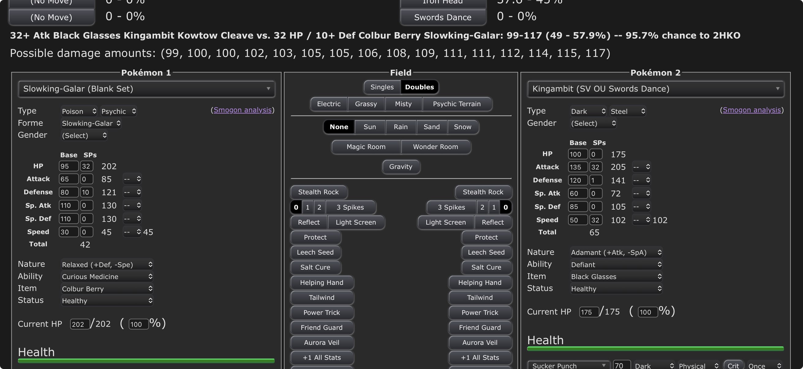The image size is (803, 369).
Task: Change Relaxed nature dropdown
Action: click(x=107, y=265)
